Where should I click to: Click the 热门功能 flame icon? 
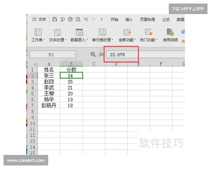[x=148, y=32]
